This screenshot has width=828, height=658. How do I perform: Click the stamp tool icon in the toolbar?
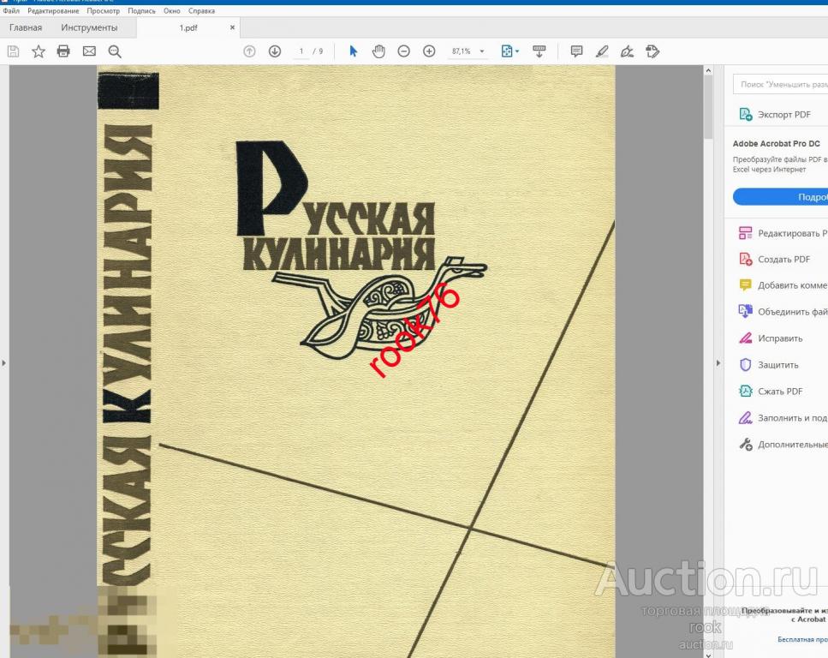[652, 51]
